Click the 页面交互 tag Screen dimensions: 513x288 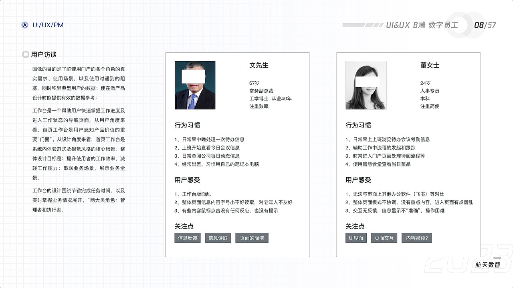(x=384, y=238)
